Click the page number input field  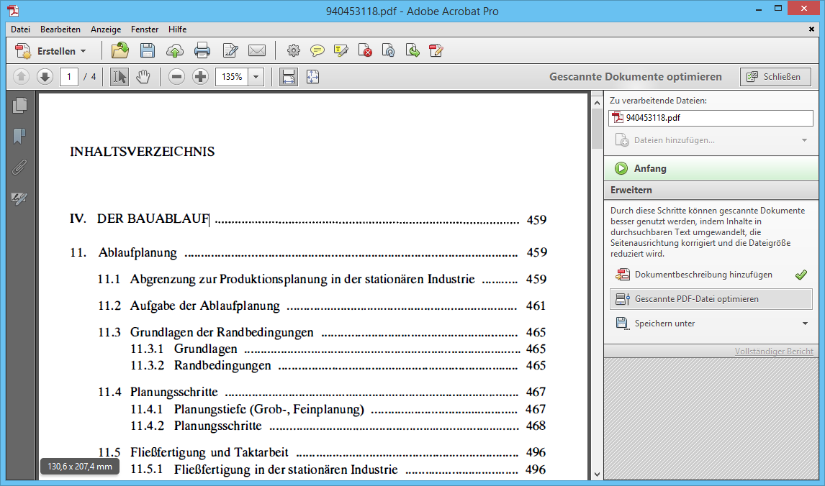coord(69,76)
